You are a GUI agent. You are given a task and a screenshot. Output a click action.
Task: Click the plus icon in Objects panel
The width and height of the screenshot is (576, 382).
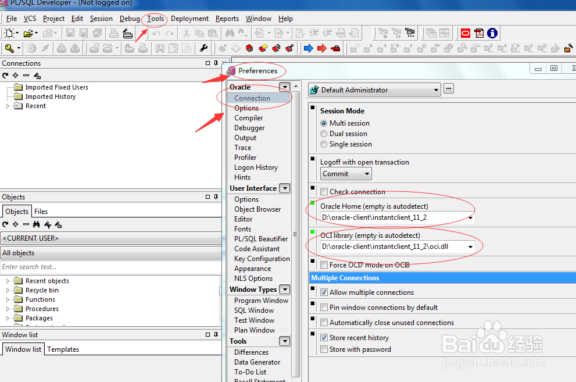pos(16,224)
